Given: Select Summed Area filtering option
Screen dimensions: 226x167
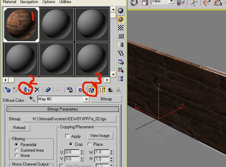Looking at the screenshot, I should pyautogui.click(x=16, y=150).
